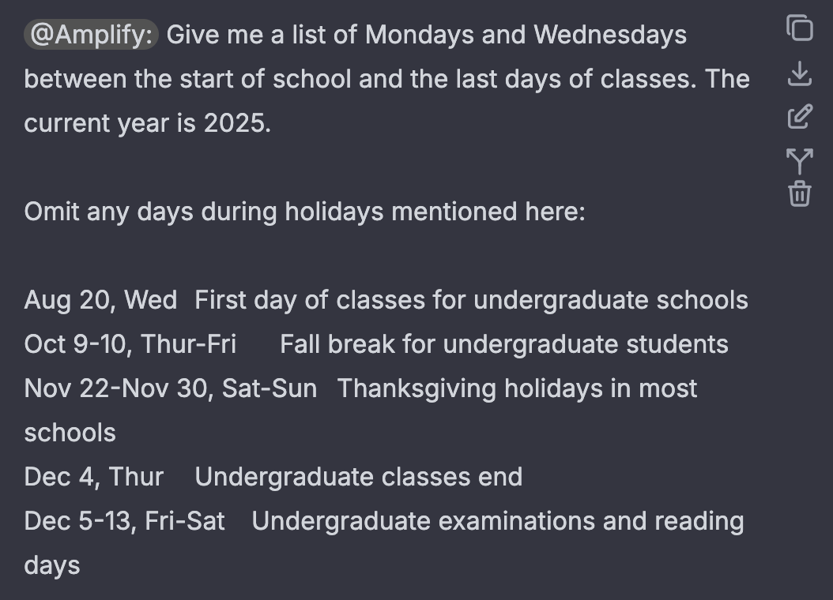Select the 'Nov 22-Nov 30, Sat-Sun' date text
This screenshot has height=600, width=833.
pos(171,388)
